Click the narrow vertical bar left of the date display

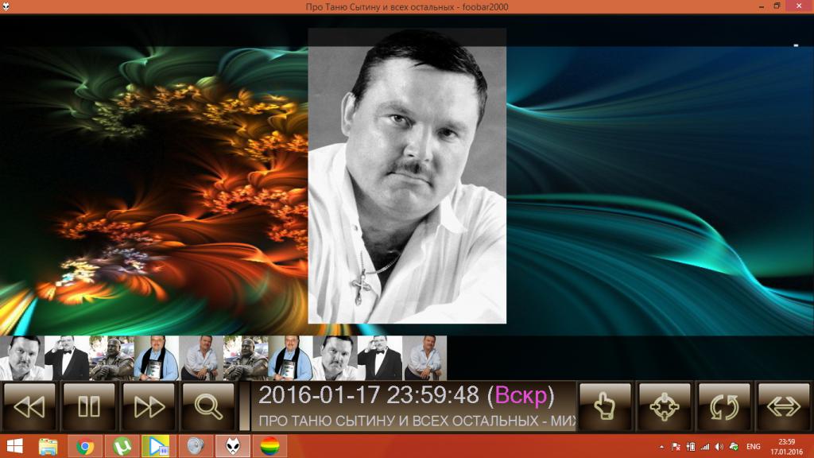pyautogui.click(x=245, y=406)
